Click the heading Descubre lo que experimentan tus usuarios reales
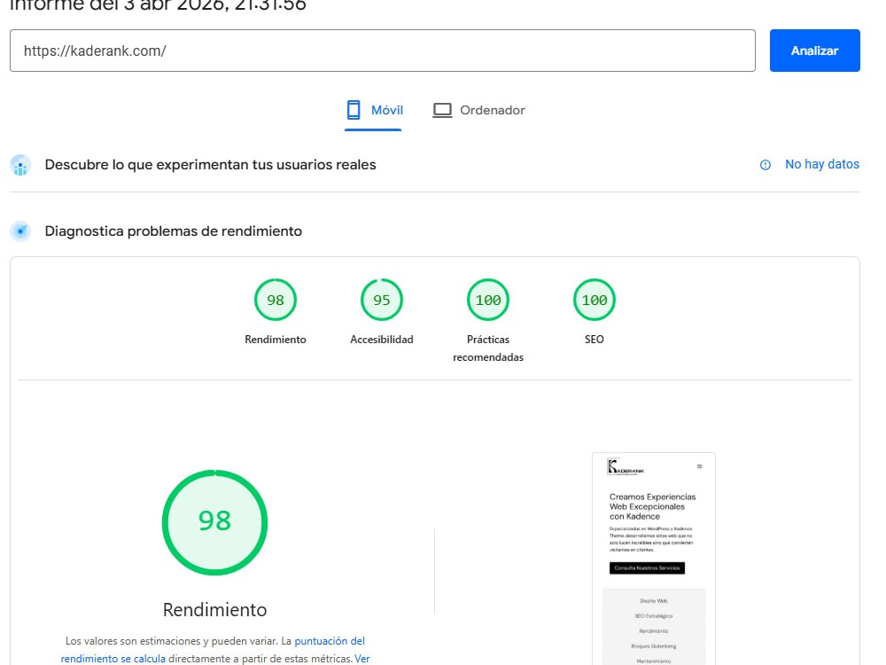Viewport: 886px width, 665px height. pyautogui.click(x=210, y=165)
